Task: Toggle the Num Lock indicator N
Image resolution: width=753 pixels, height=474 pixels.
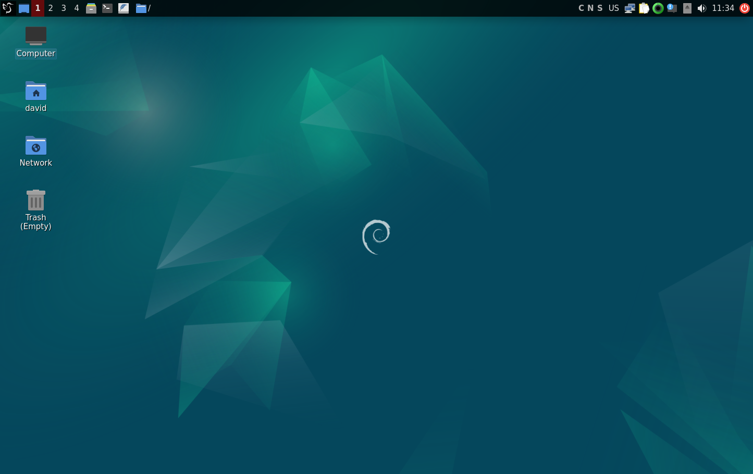Action: click(590, 8)
